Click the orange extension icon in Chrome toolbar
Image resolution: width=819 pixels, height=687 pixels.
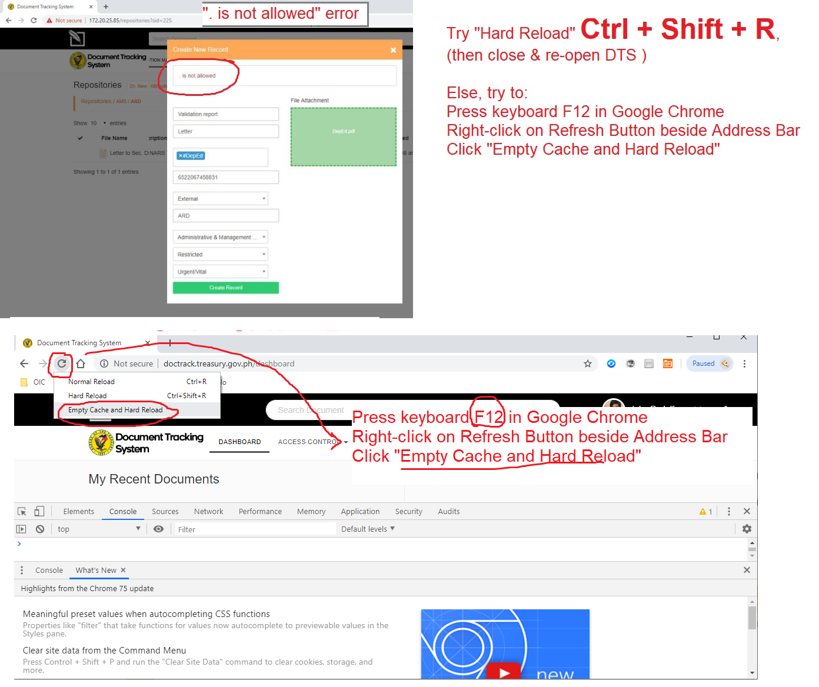(668, 363)
